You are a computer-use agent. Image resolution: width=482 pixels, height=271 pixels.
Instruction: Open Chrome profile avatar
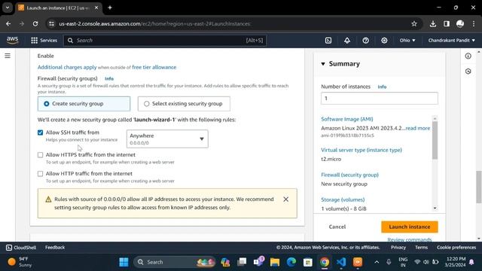point(460,23)
